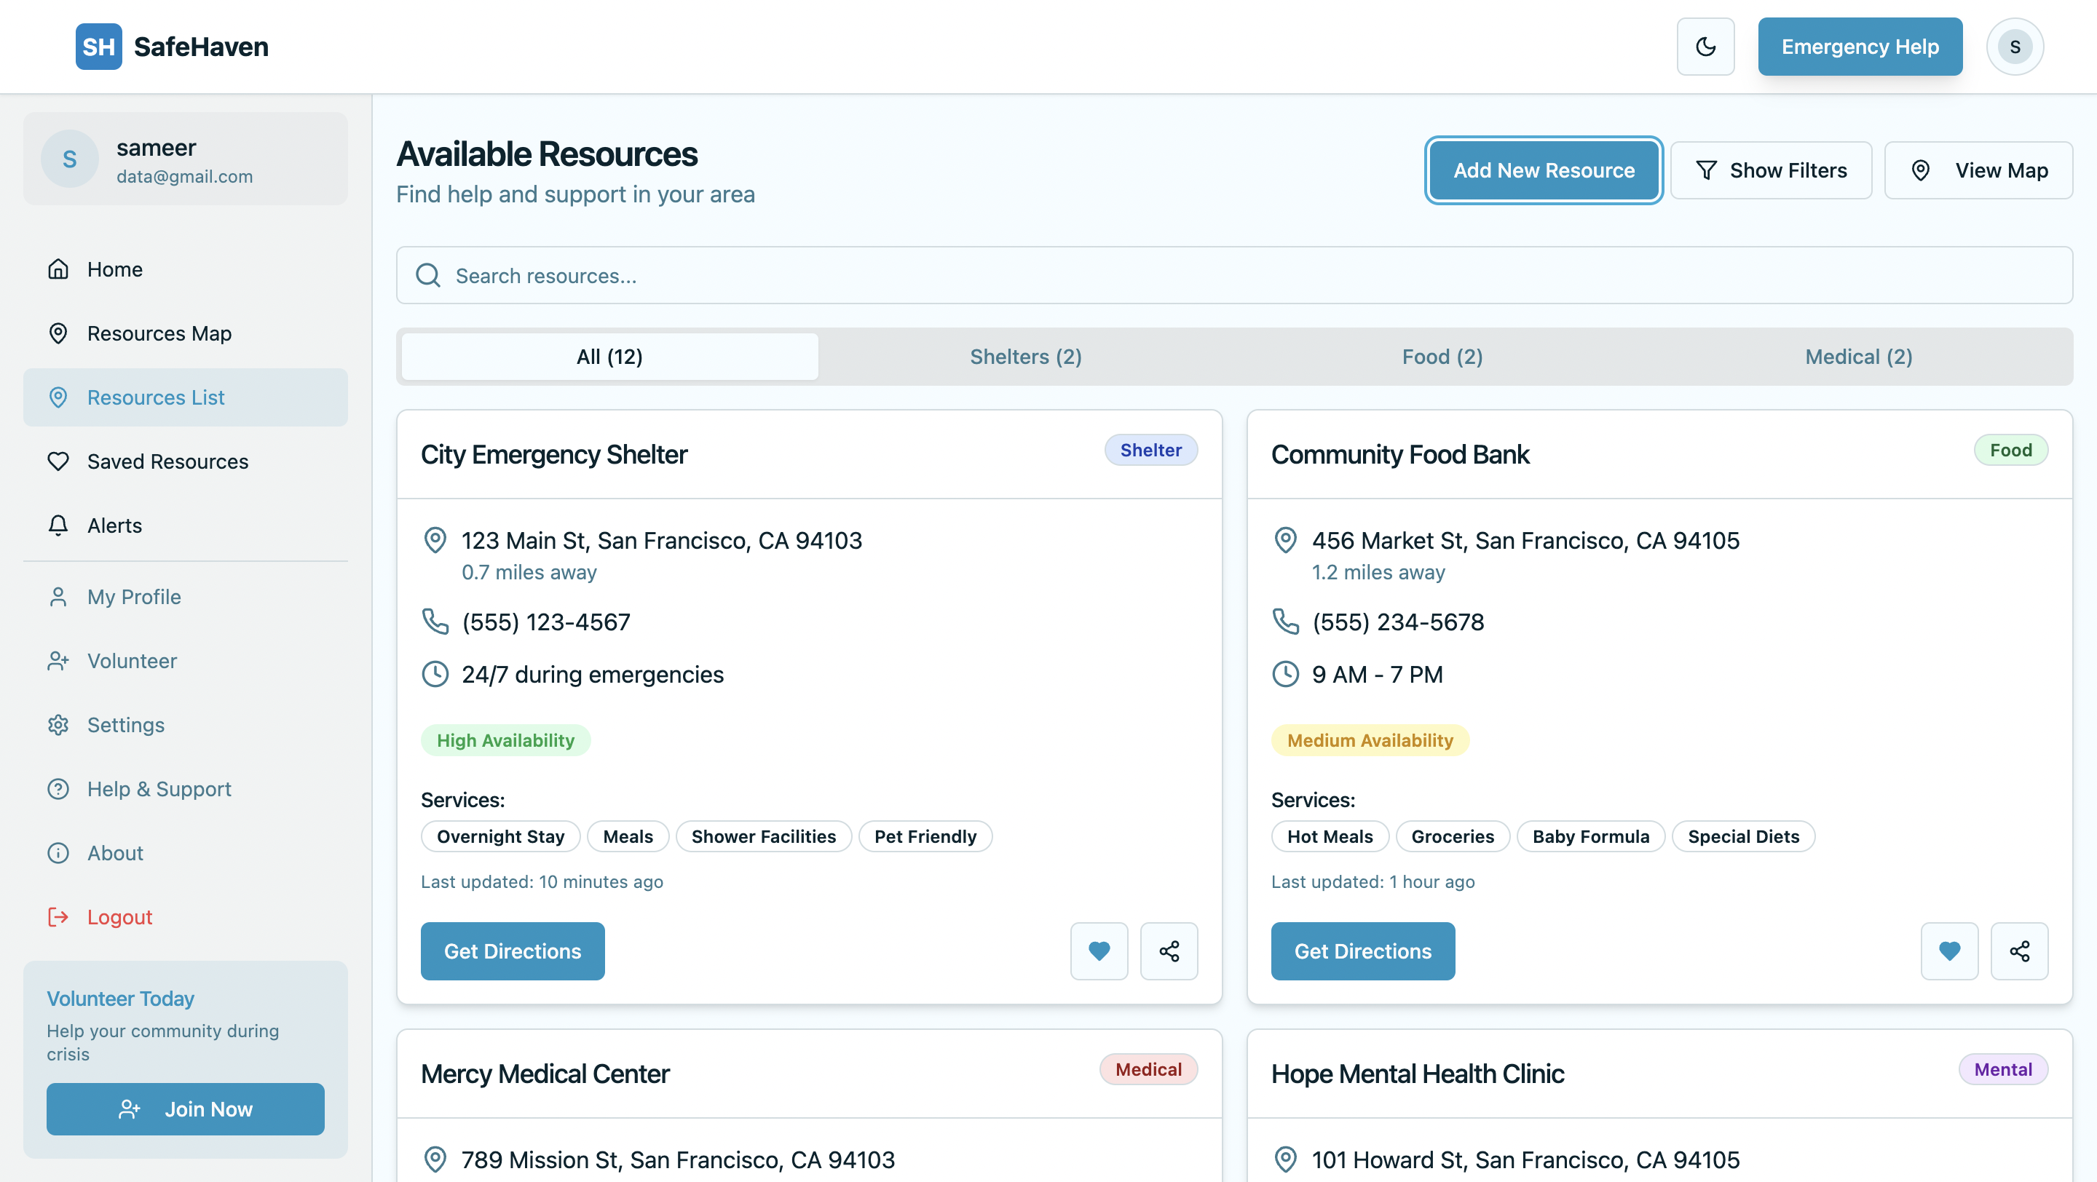Share City Emergency Shelter resource
Viewport: 2097px width, 1182px height.
pyautogui.click(x=1169, y=950)
